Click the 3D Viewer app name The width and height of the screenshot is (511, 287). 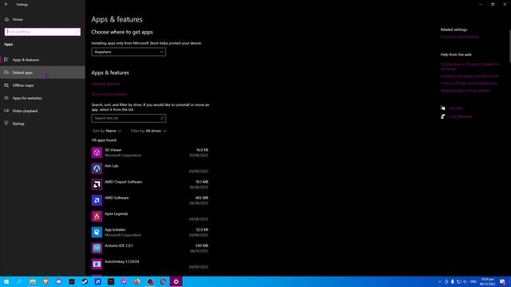click(113, 150)
